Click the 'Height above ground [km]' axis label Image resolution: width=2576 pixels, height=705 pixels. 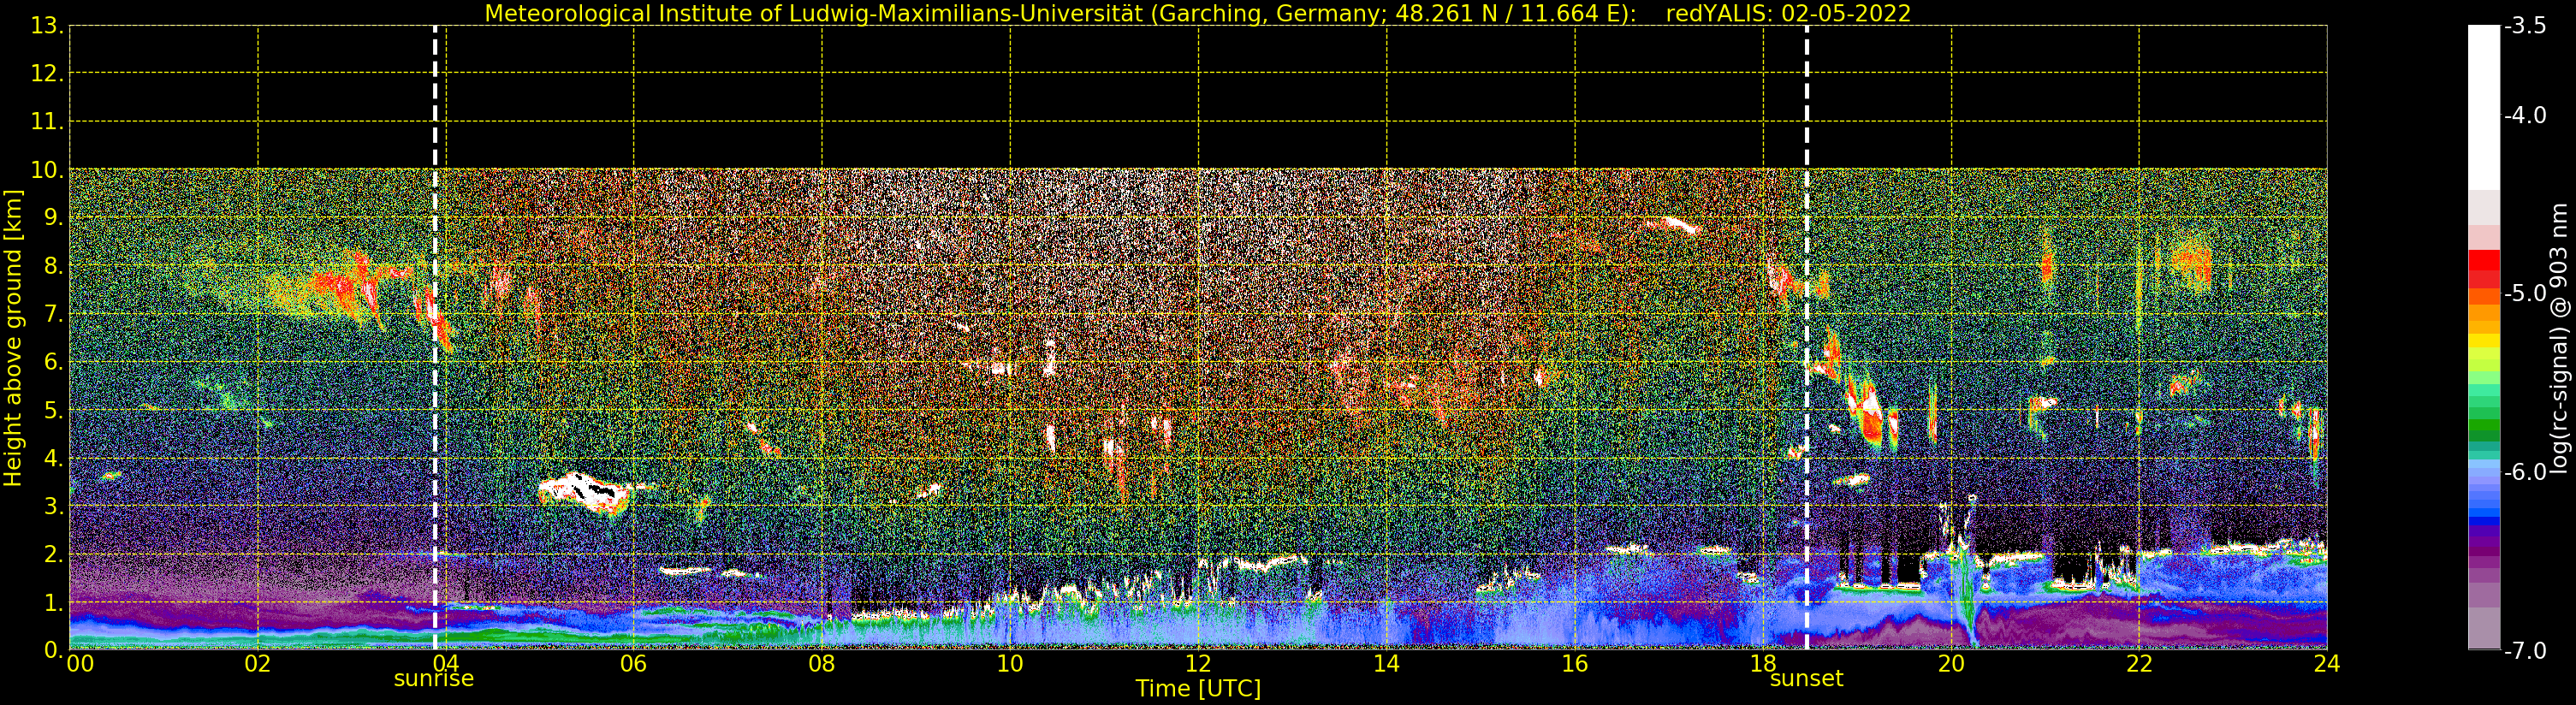tap(13, 338)
